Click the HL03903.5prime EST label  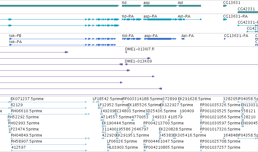pyautogui.click(x=122, y=147)
